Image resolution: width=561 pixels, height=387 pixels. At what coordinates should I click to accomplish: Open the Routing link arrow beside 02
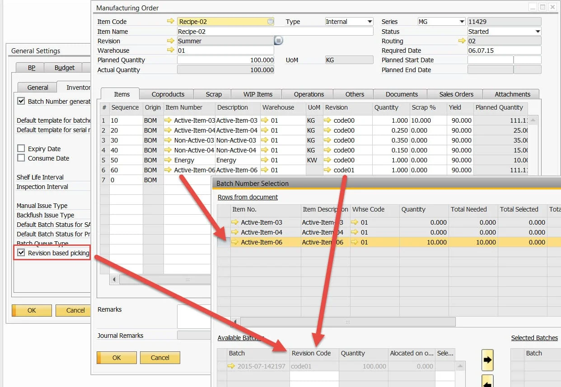462,41
